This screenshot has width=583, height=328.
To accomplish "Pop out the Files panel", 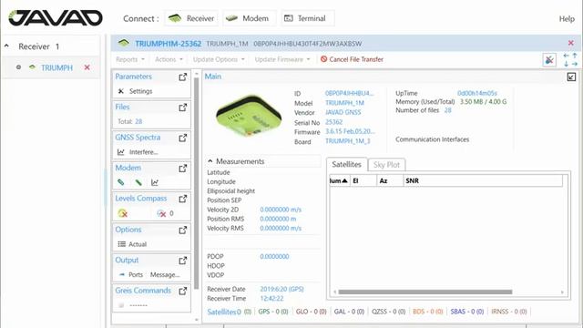I will 182,108.
